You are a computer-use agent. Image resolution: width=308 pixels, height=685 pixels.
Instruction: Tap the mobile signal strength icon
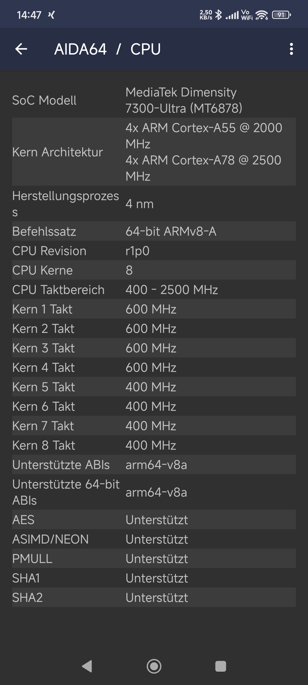coord(232,15)
